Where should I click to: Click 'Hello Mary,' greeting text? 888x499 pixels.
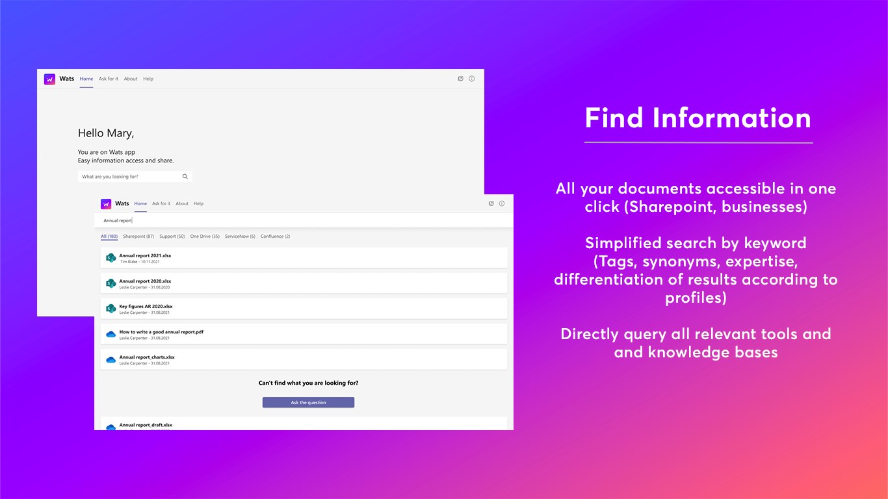[106, 133]
